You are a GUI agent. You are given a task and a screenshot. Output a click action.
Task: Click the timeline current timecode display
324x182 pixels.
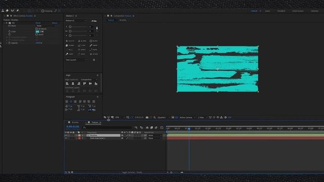pos(73,127)
